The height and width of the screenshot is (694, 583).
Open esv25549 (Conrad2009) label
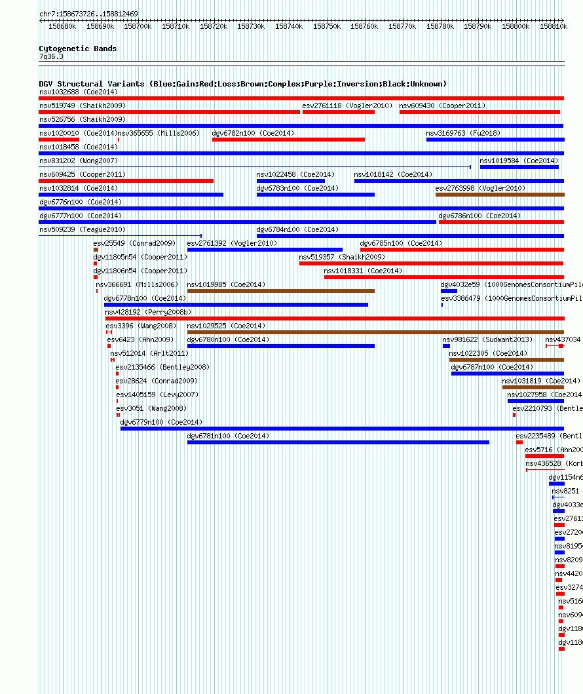[134, 243]
